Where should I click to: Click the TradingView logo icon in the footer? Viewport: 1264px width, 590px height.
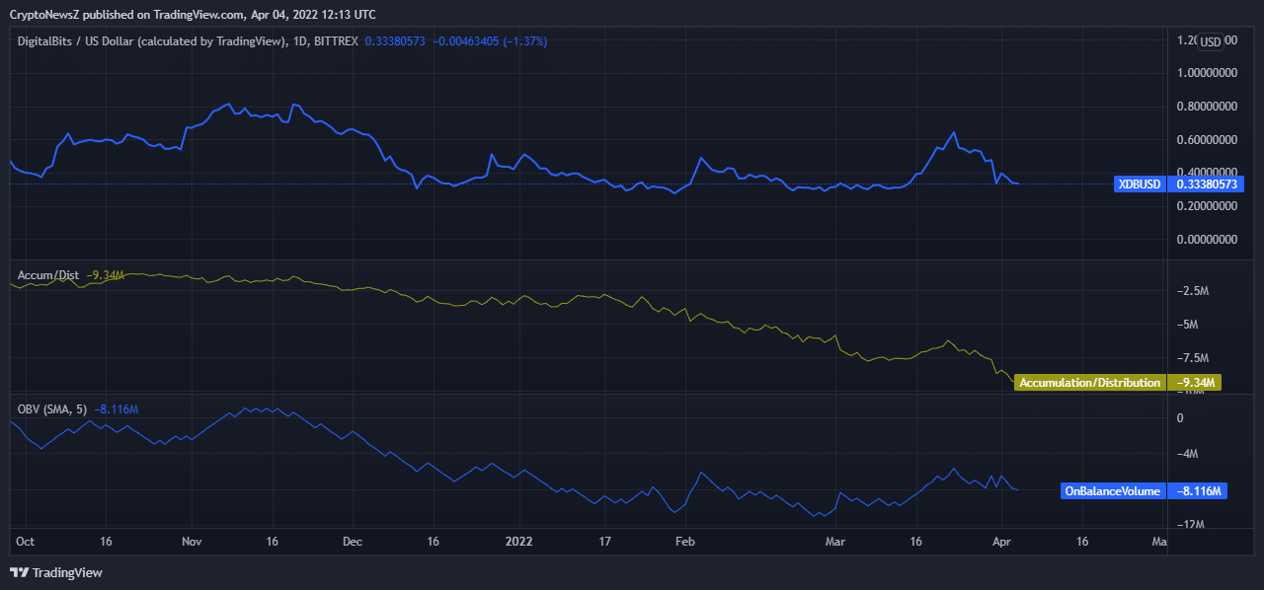pyautogui.click(x=19, y=570)
